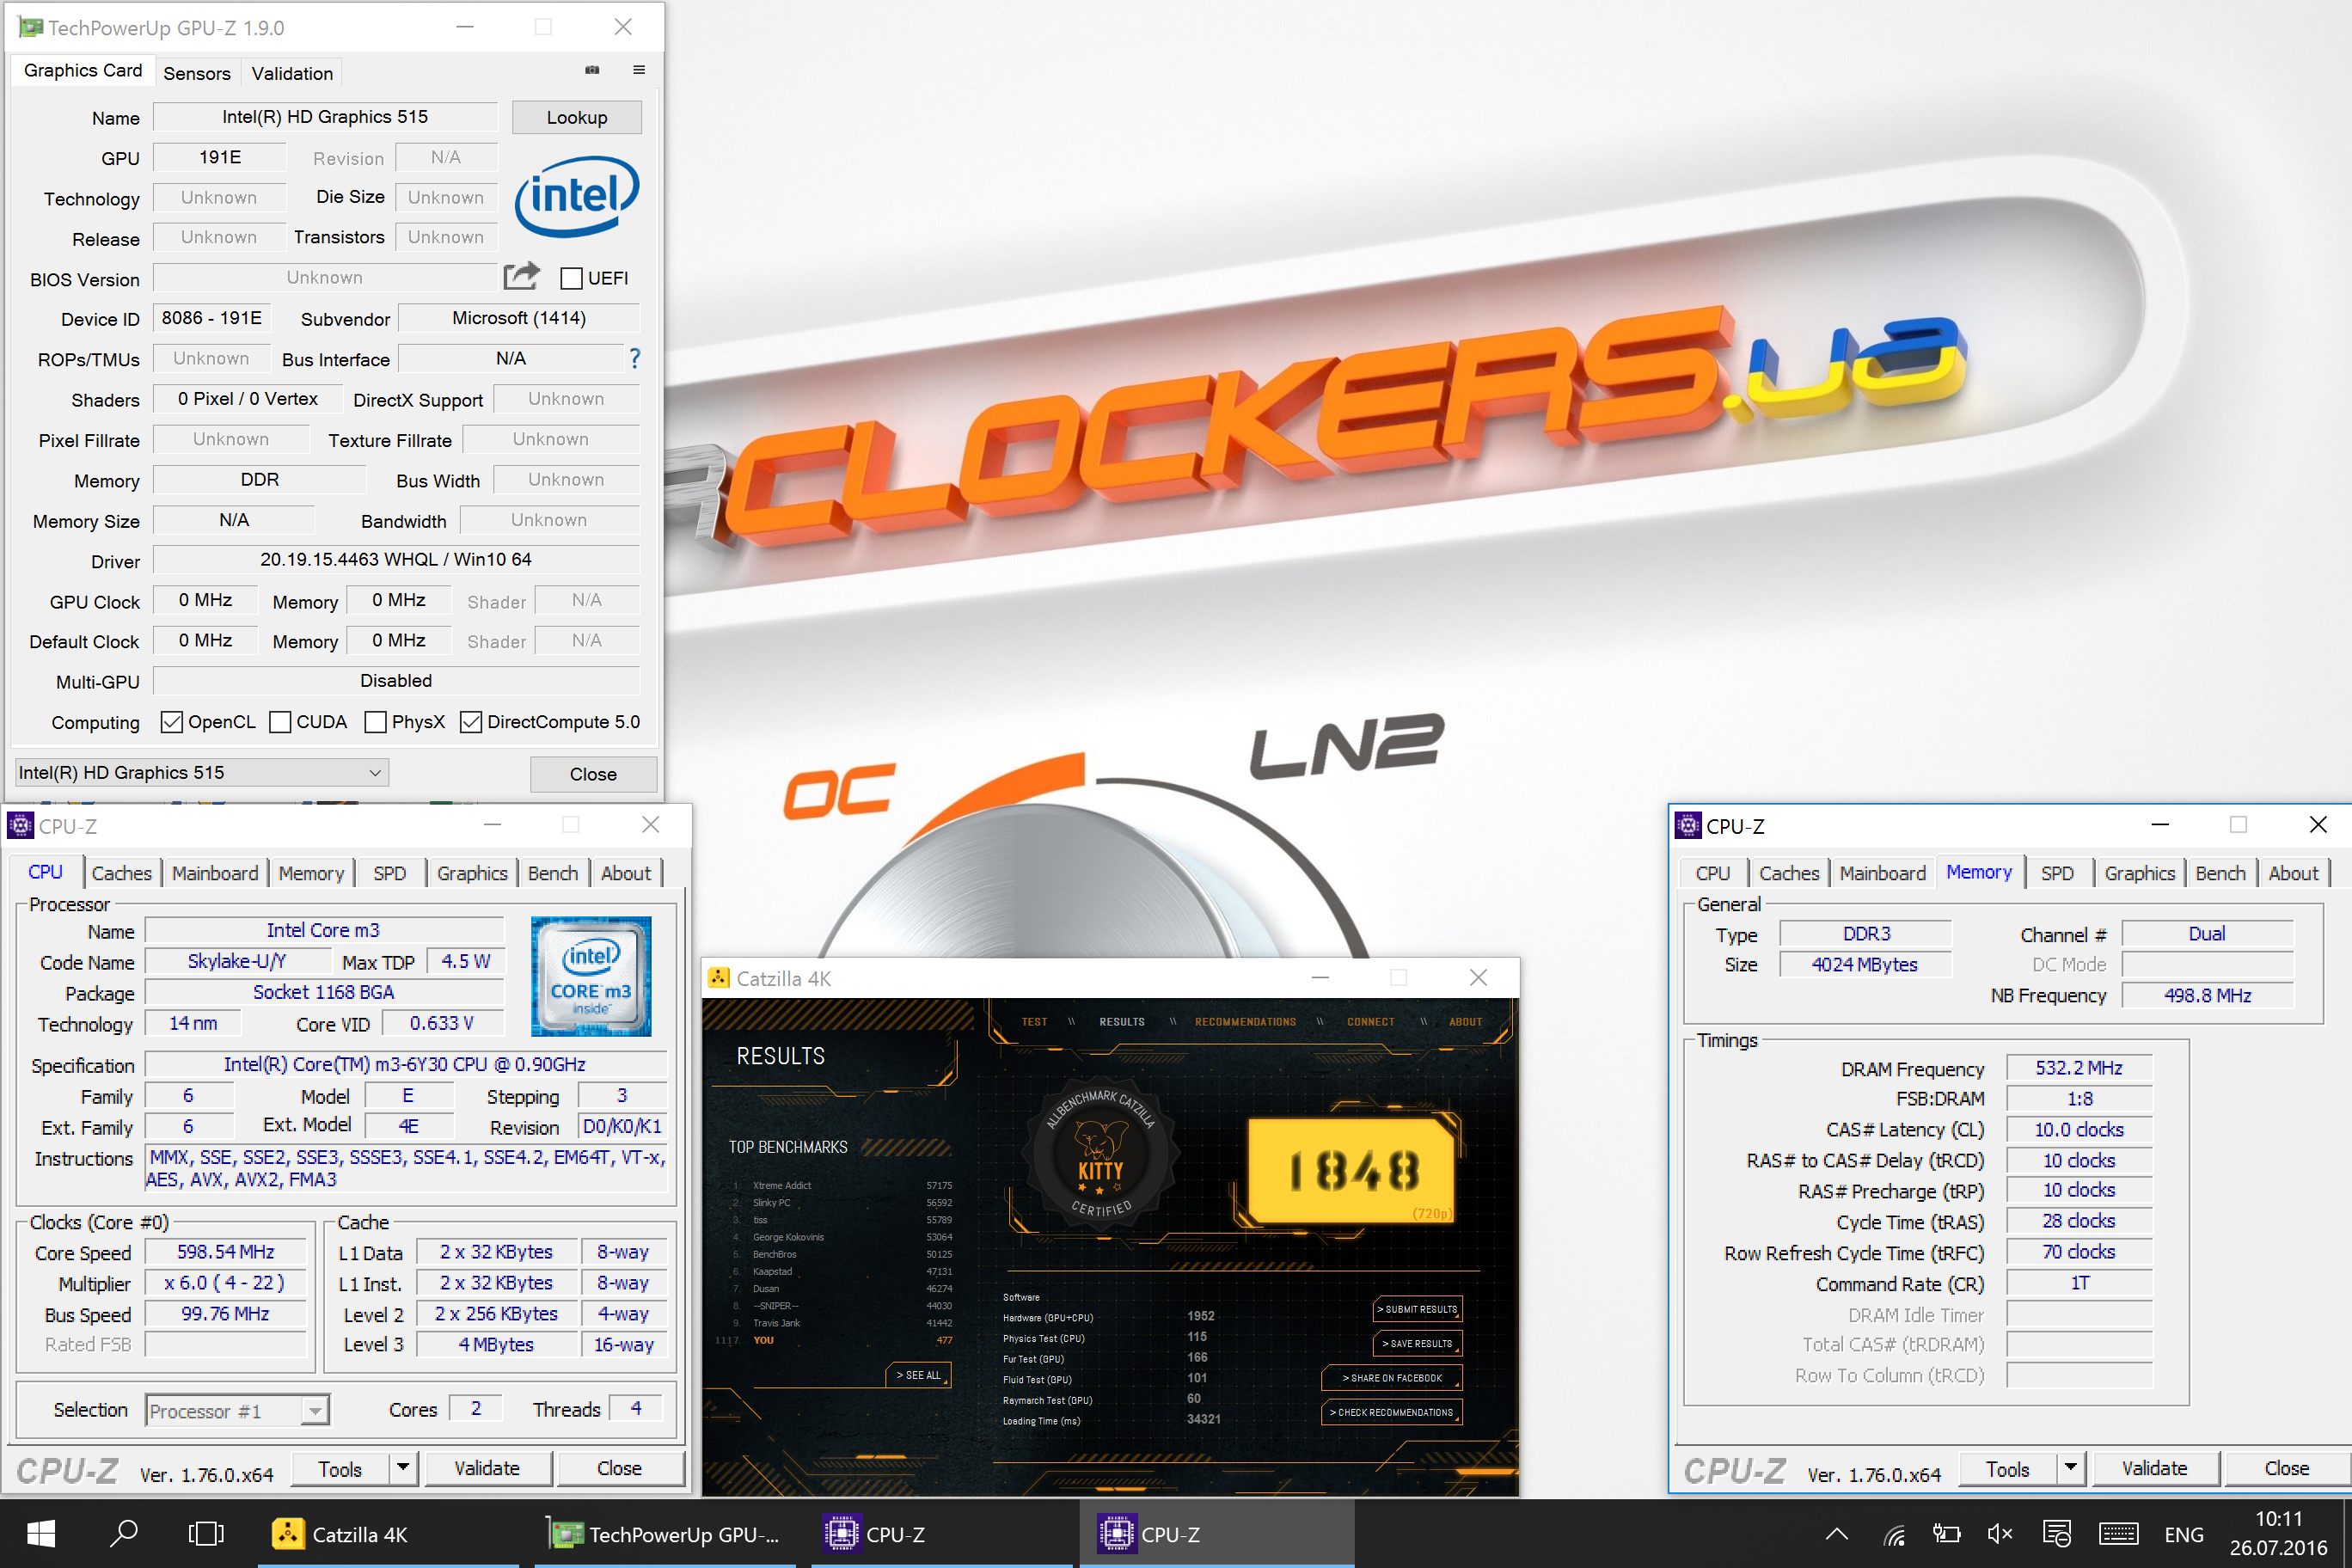Click Validate in left CPU-Z window

click(488, 1467)
